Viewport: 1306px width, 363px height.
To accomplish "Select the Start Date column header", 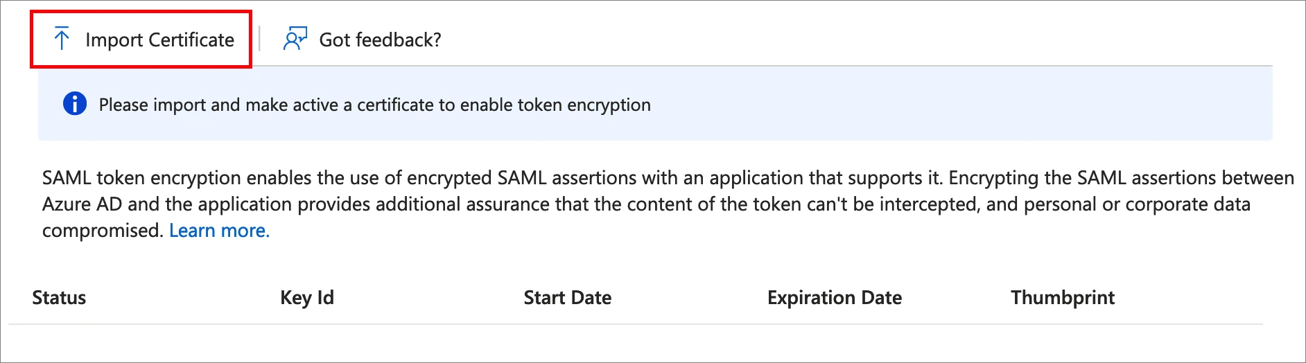I will coord(567,298).
